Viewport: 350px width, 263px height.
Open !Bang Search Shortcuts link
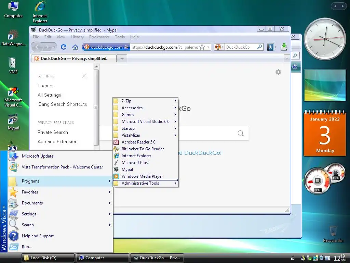tap(62, 104)
